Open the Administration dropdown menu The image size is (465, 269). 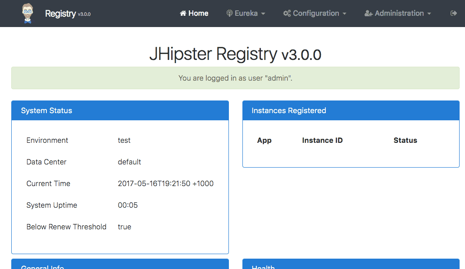tap(398, 14)
